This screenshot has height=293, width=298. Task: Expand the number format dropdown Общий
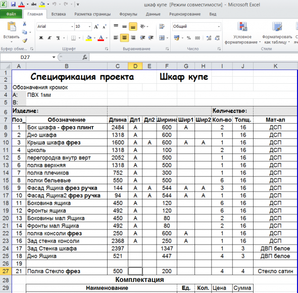pyautogui.click(x=219, y=27)
